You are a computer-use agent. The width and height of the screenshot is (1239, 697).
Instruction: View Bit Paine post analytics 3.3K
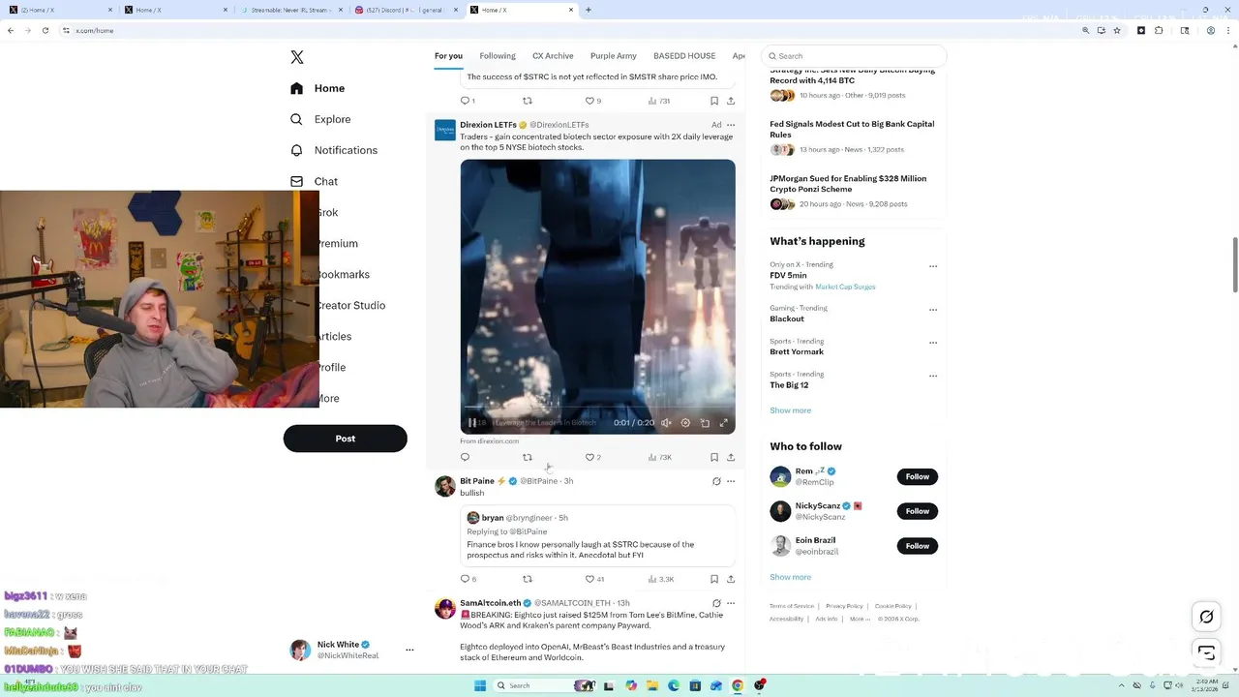tap(660, 579)
